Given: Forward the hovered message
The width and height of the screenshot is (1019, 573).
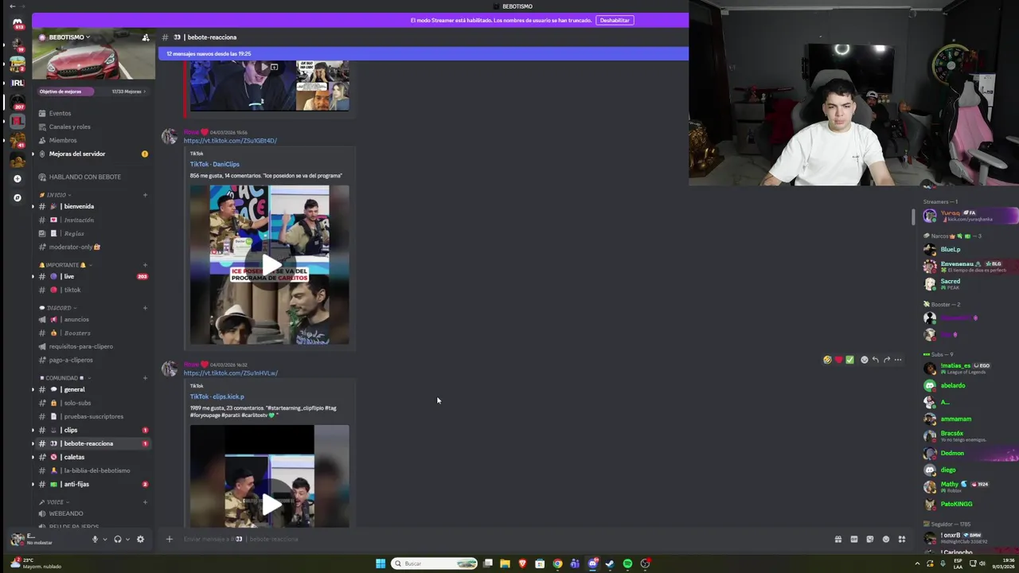Looking at the screenshot, I should tap(887, 360).
